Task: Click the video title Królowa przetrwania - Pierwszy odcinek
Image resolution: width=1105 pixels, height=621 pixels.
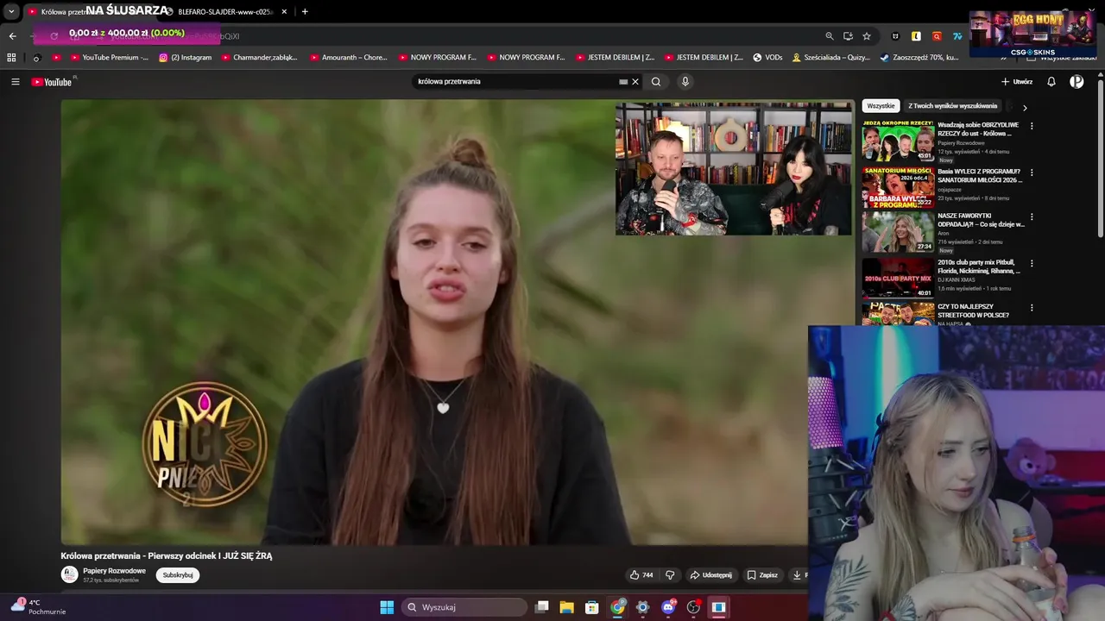Action: click(167, 556)
